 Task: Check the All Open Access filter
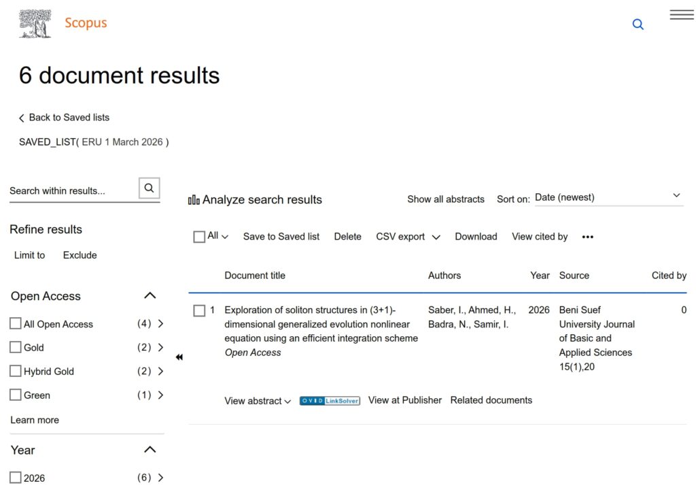coord(16,324)
